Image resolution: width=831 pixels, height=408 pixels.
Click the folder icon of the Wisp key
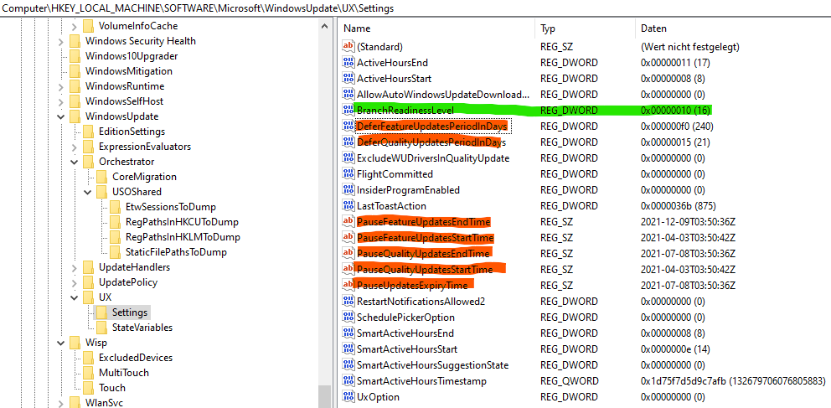[75, 343]
